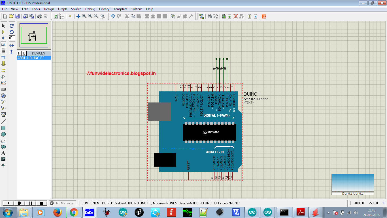Click the rotation angle input field
This screenshot has height=218, width=387.
point(12,38)
